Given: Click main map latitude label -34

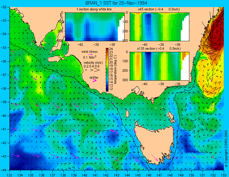Looking at the screenshot, I should click(3, 34).
